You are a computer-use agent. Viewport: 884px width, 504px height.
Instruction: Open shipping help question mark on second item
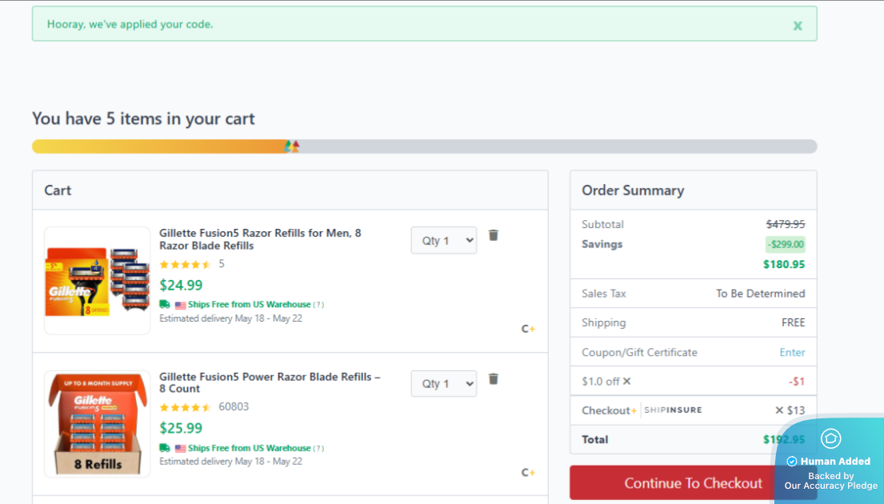coord(318,448)
